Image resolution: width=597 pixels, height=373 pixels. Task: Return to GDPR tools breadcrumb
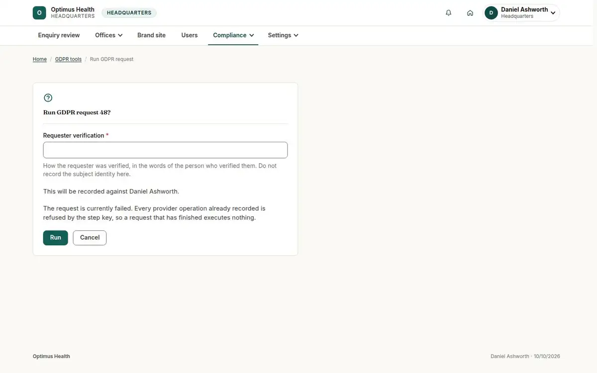pyautogui.click(x=68, y=59)
